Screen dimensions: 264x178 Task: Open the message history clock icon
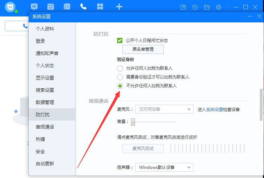195,7
